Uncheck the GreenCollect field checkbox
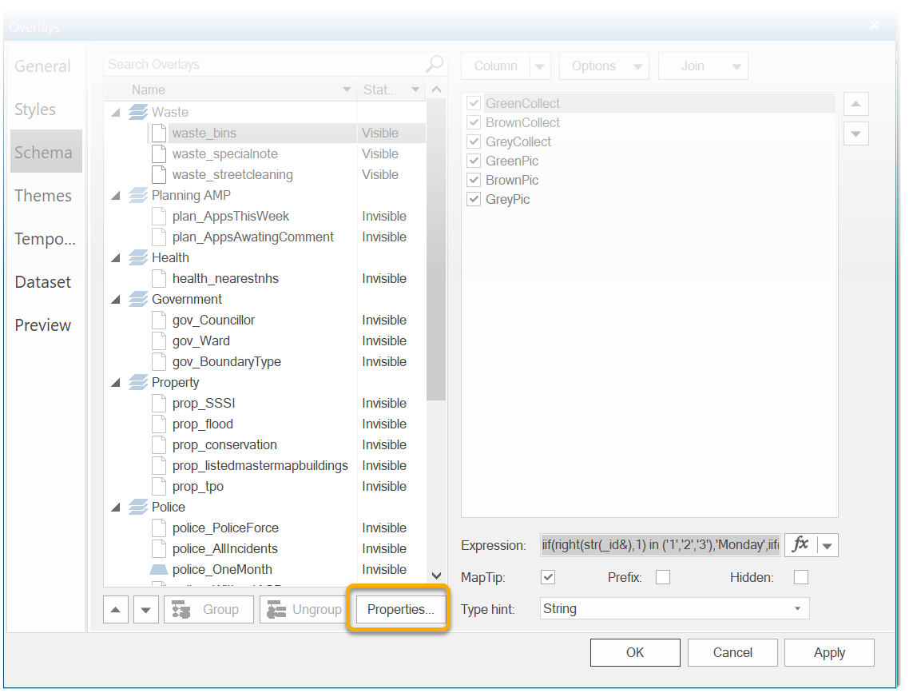Image resolution: width=909 pixels, height=693 pixels. point(474,103)
